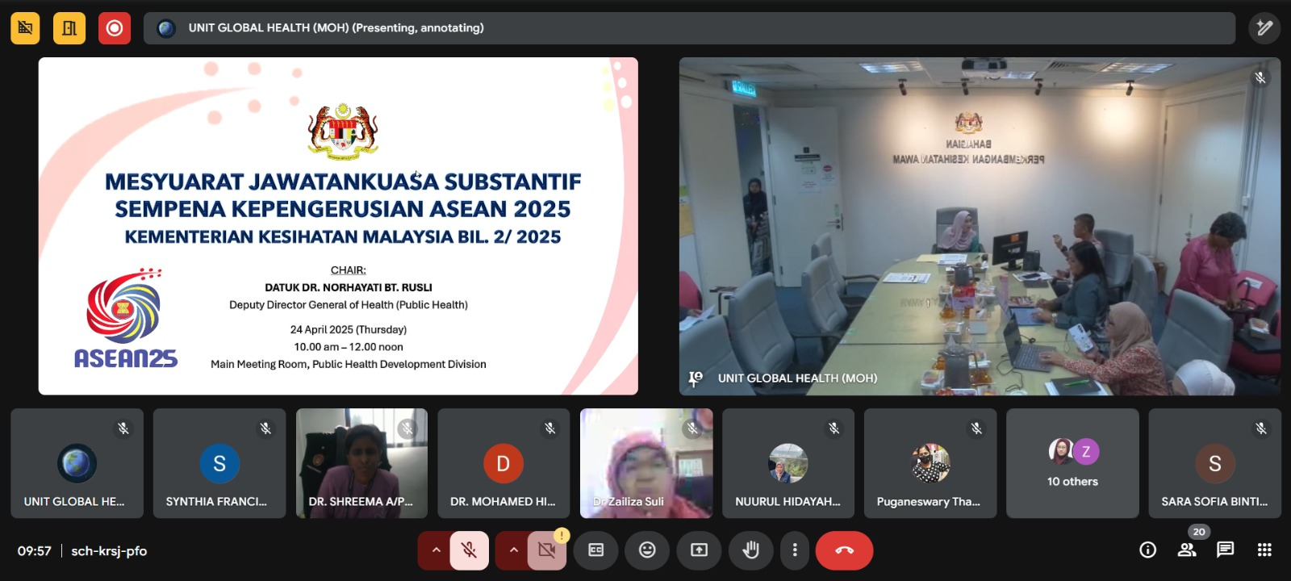The image size is (1291, 581).
Task: Send an emoji reaction
Action: [x=647, y=550]
